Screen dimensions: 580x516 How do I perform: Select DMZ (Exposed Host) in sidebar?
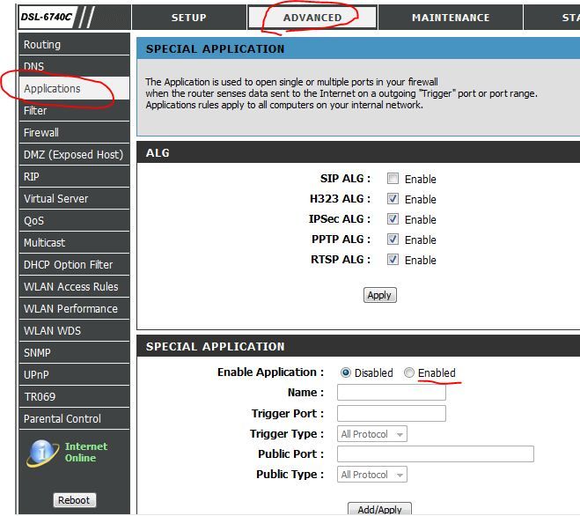click(73, 155)
